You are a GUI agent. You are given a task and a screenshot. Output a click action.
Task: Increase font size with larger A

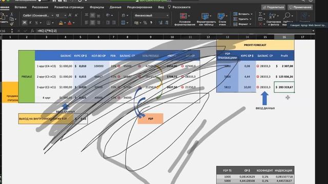(70, 15)
